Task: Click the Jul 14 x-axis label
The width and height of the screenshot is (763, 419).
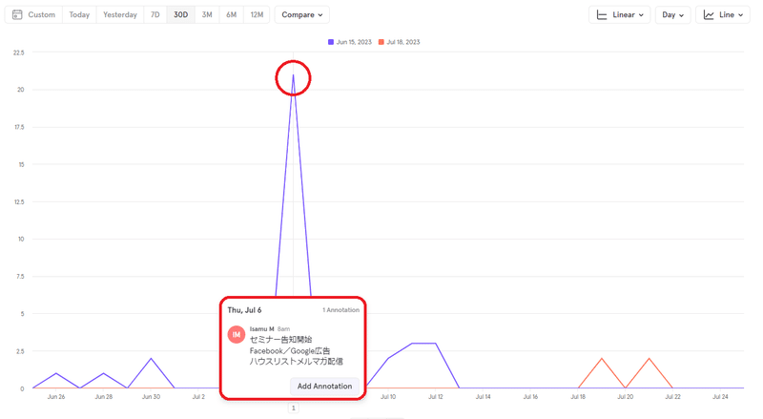Action: click(x=483, y=397)
